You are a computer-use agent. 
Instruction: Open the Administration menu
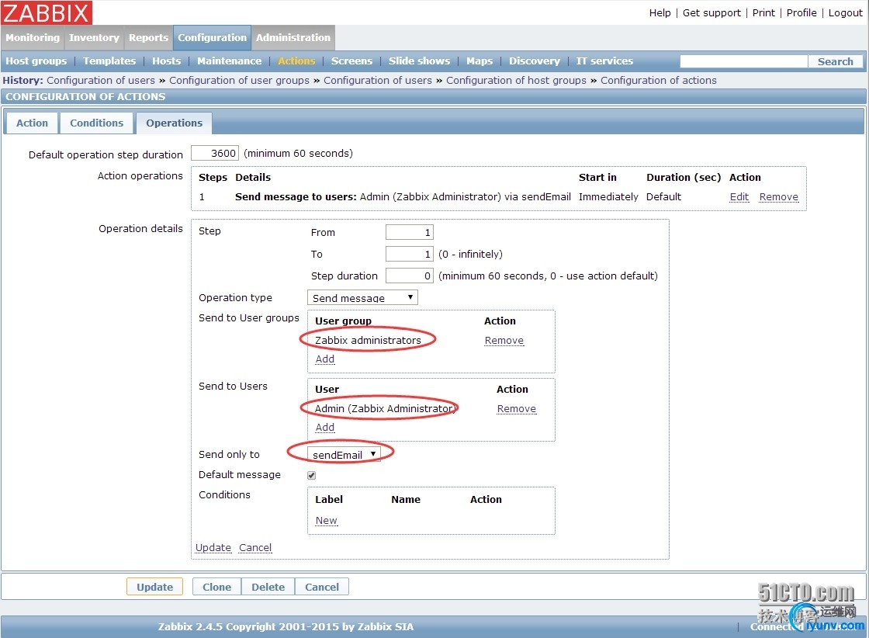pos(293,38)
